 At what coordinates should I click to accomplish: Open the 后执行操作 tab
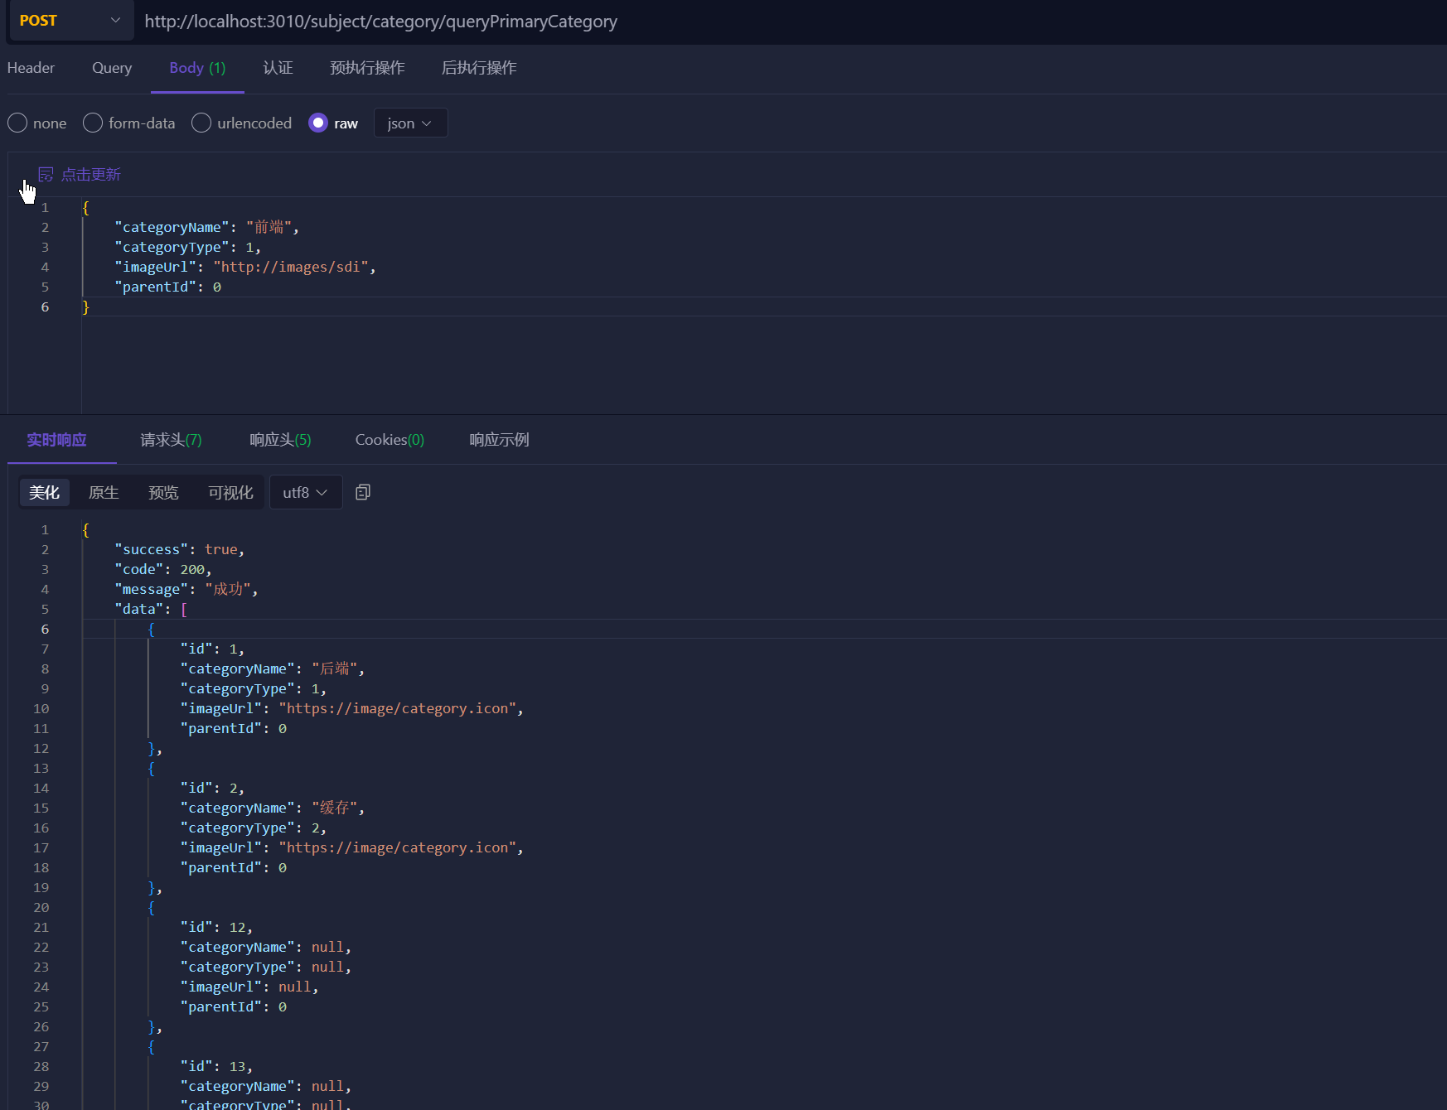click(x=479, y=68)
